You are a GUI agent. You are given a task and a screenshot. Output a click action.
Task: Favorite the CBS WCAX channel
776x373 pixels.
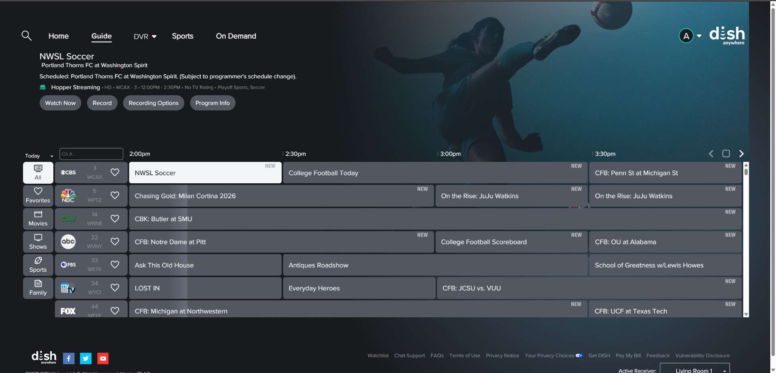point(114,172)
